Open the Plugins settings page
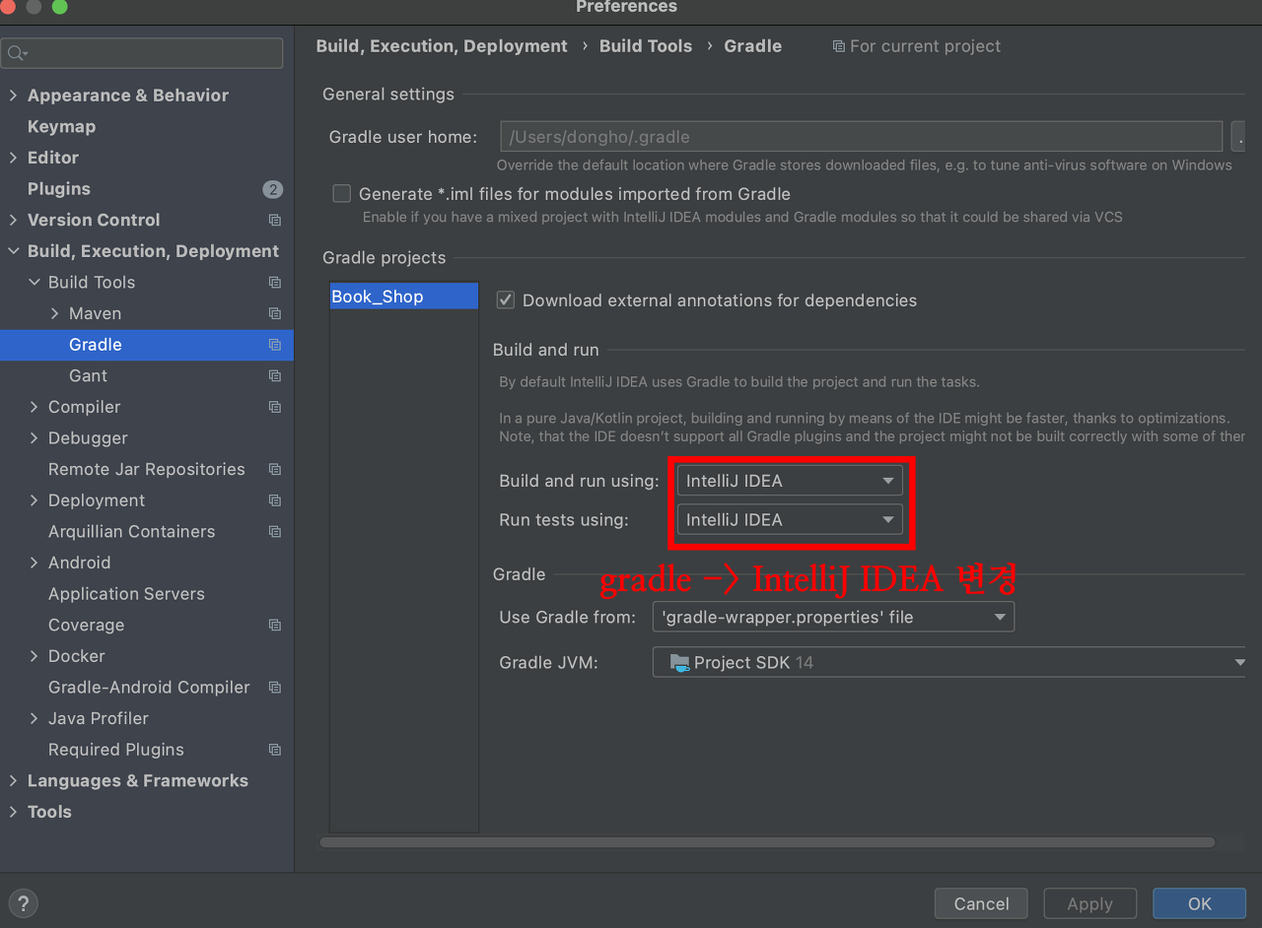The width and height of the screenshot is (1262, 928). pyautogui.click(x=59, y=189)
